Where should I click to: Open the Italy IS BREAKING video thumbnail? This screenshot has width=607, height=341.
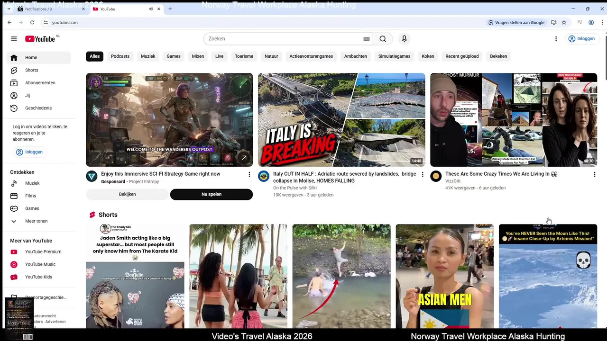point(341,120)
